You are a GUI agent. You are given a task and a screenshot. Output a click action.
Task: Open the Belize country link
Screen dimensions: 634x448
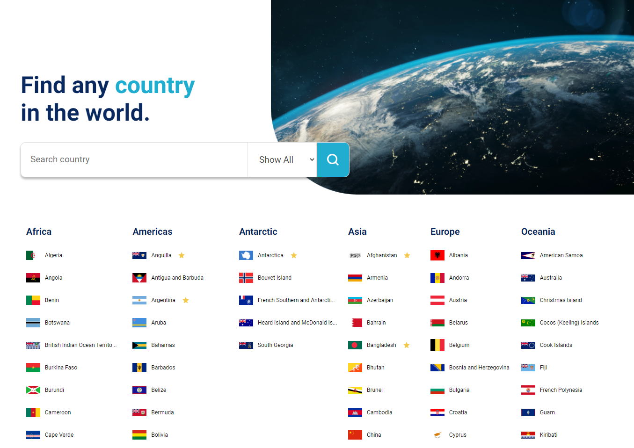point(159,390)
